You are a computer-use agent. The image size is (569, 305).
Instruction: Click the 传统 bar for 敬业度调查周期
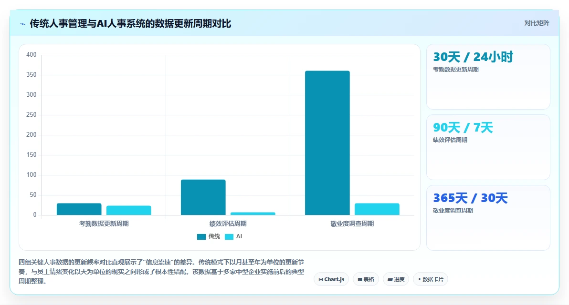327,143
